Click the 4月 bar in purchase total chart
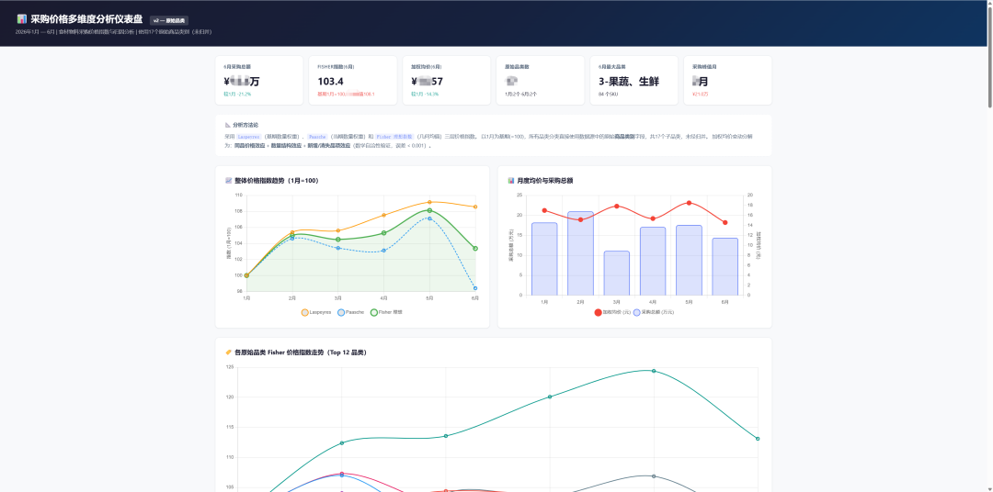Viewport: 993px width, 492px height. pyautogui.click(x=653, y=262)
